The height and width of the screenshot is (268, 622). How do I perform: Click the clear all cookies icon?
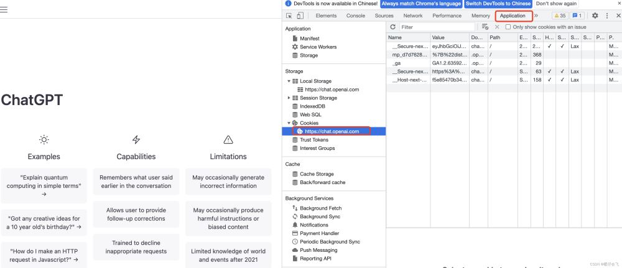click(x=485, y=27)
